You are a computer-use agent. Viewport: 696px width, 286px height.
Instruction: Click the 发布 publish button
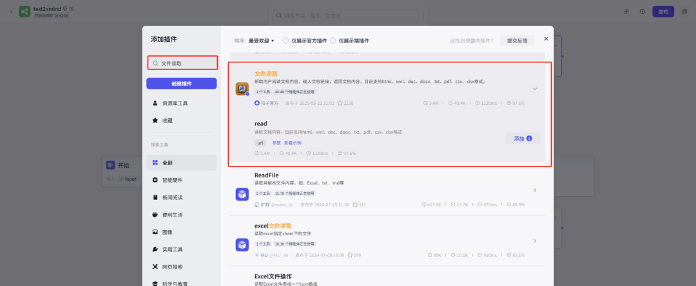663,12
